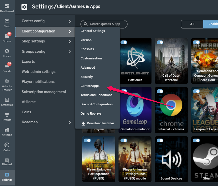This screenshot has width=218, height=186.
Task: Open the Shop cart icon
Action: (7, 21)
